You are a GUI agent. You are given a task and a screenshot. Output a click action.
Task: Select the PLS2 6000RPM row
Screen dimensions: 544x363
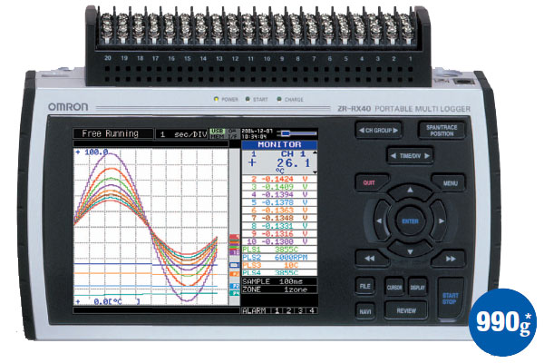[x=279, y=258]
